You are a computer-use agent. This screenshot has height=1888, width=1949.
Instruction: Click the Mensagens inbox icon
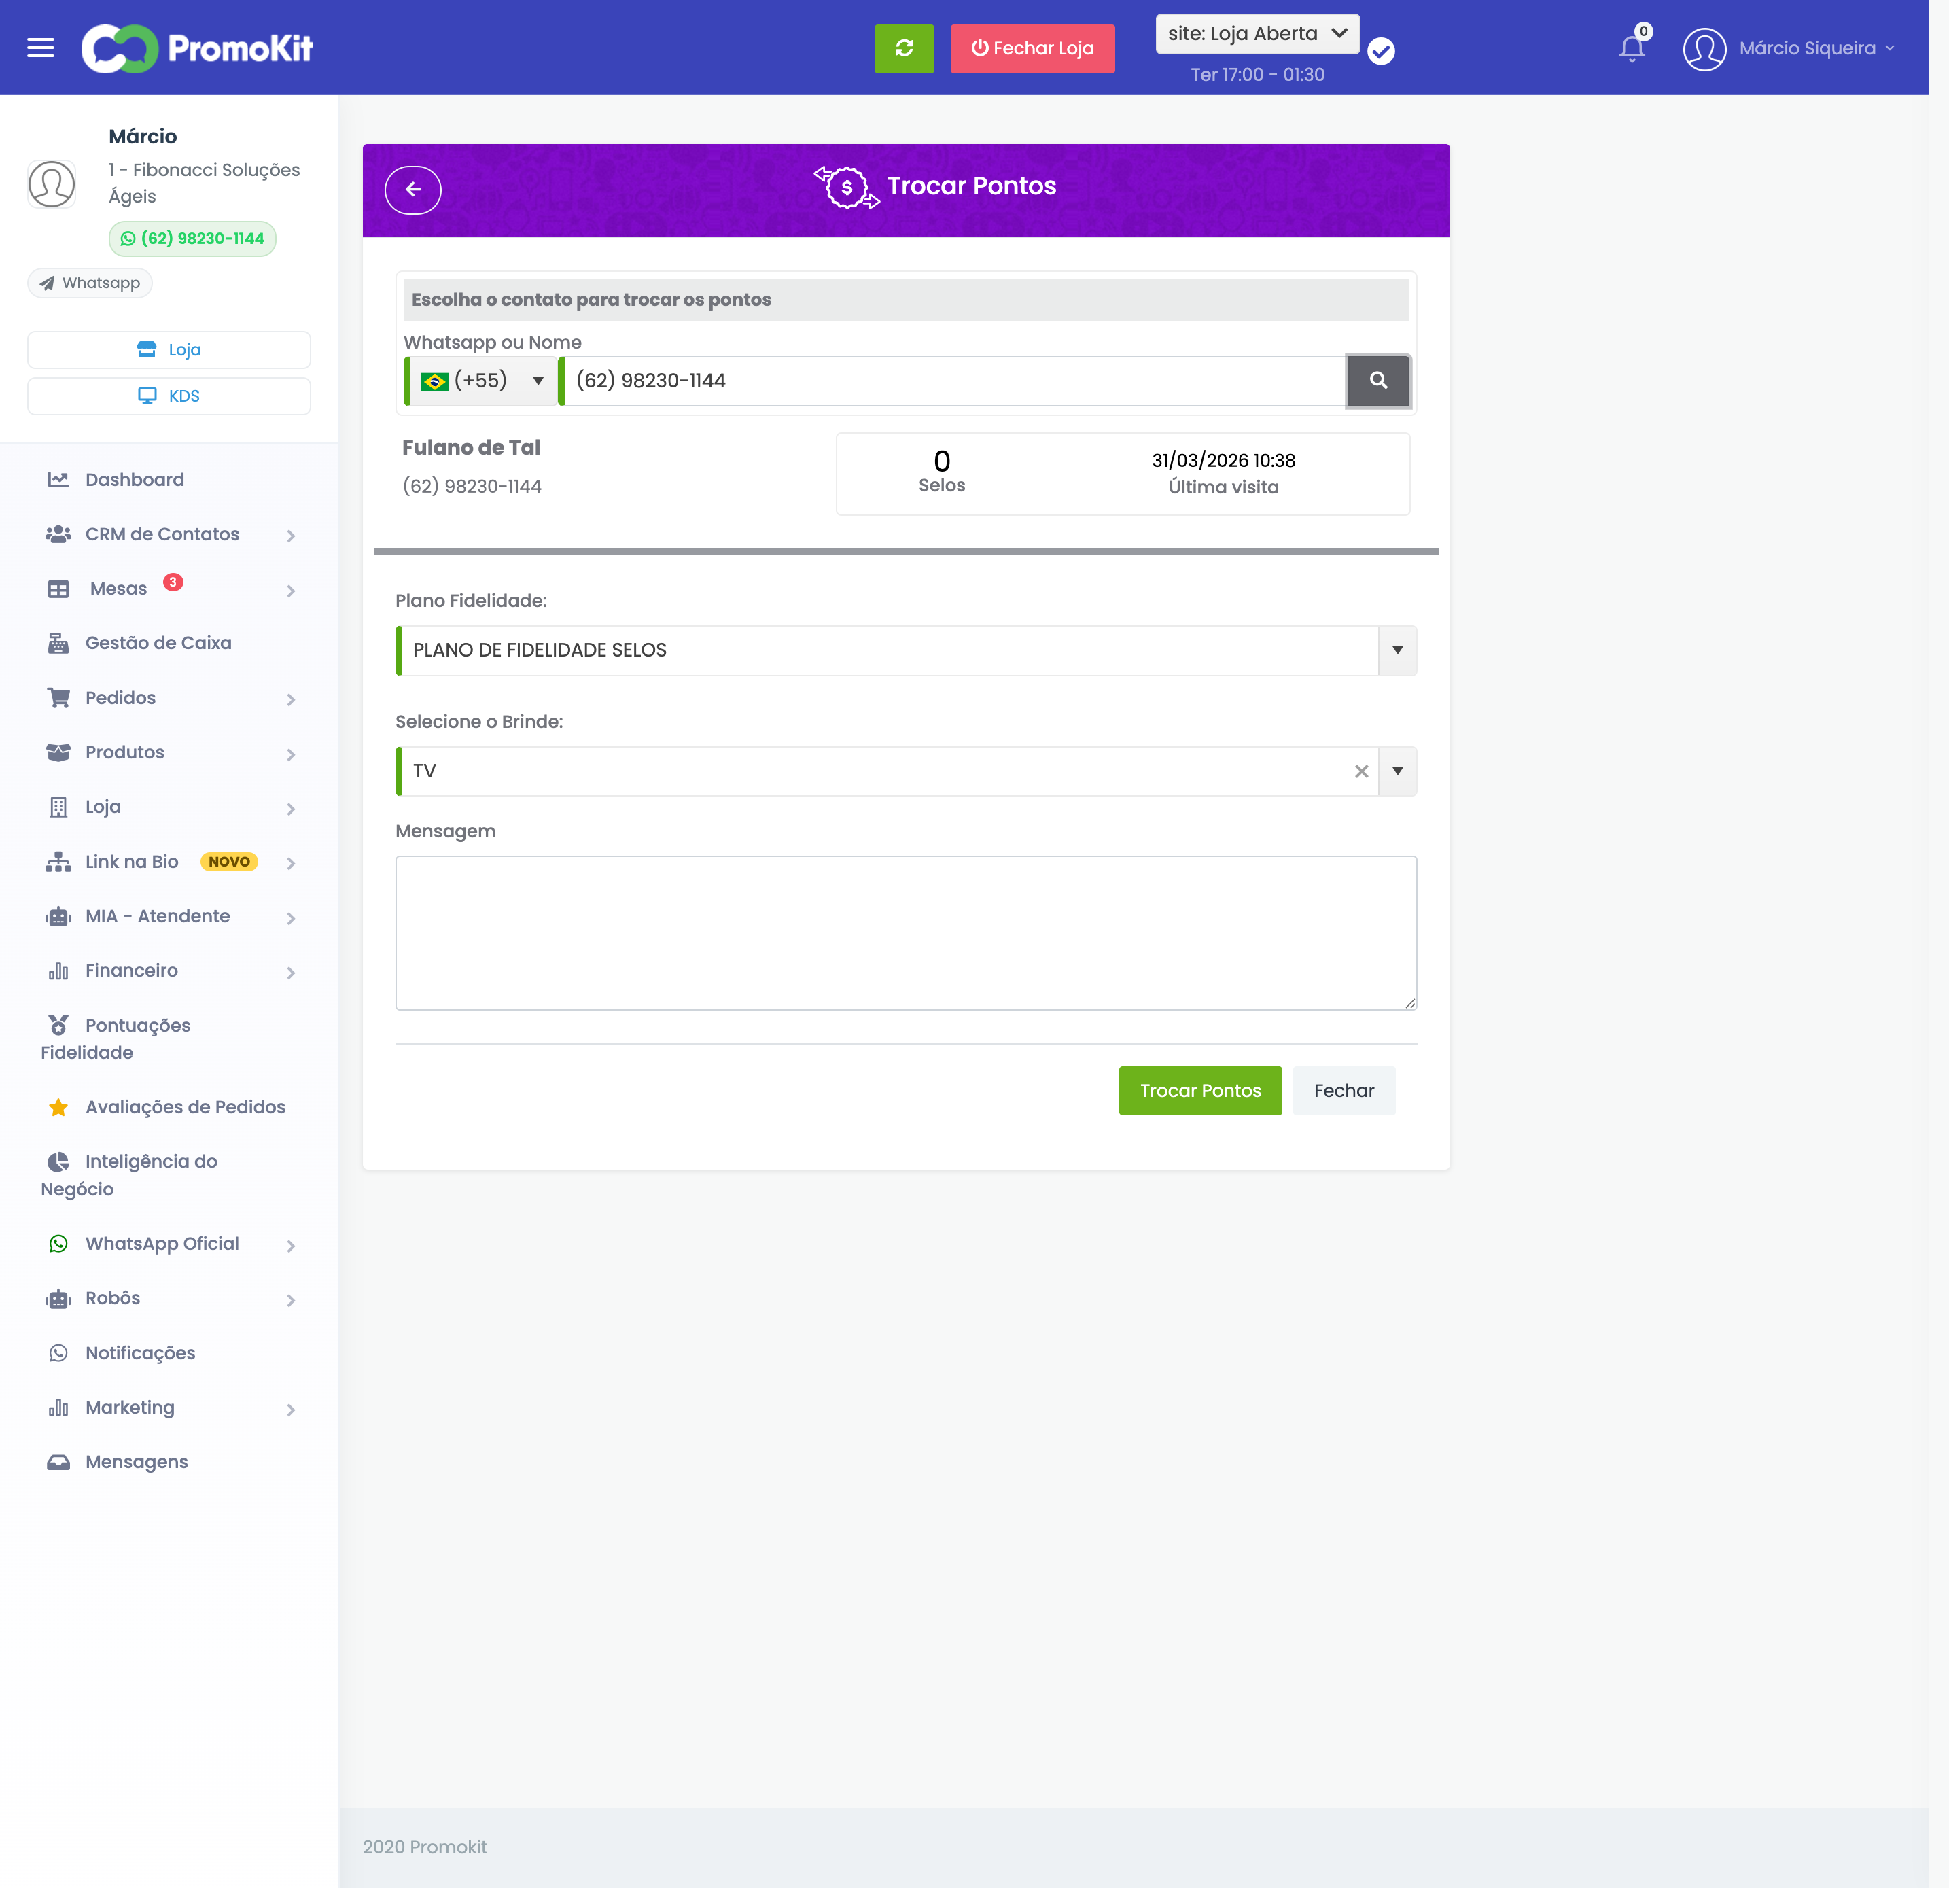pos(58,1463)
